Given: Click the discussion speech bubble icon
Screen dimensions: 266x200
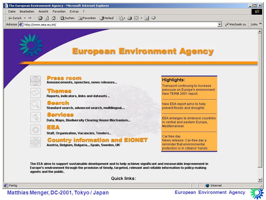Looking at the screenshot, I should [153, 18].
